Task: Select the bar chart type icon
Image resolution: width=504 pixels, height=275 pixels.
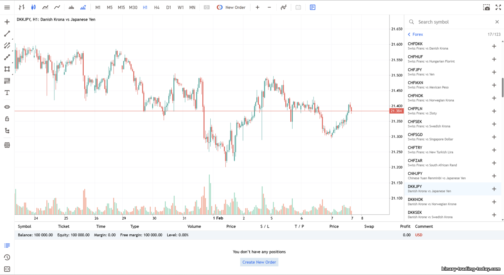Action: tap(22, 7)
